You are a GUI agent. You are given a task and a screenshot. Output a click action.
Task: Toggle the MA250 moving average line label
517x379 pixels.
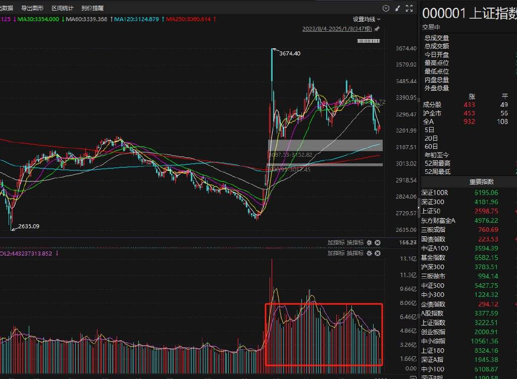[x=188, y=19]
